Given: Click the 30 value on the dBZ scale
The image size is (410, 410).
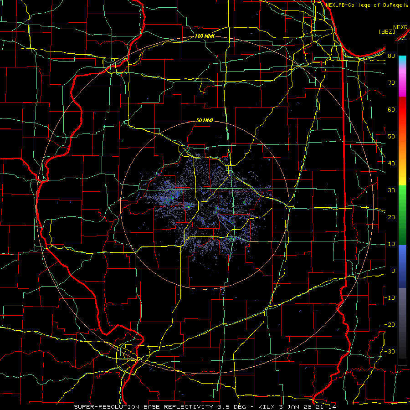Looking at the screenshot, I should coord(391,190).
